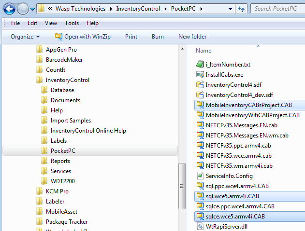The height and width of the screenshot is (231, 305).
Task: Open the Tools menu
Action: pos(72,23)
